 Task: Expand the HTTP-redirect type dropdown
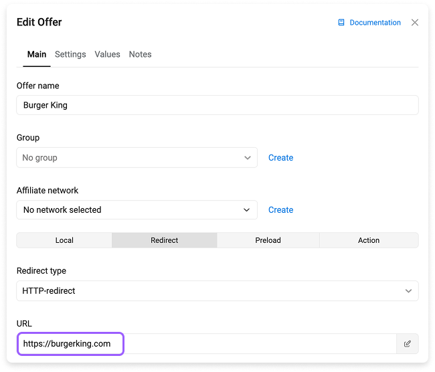pos(217,291)
